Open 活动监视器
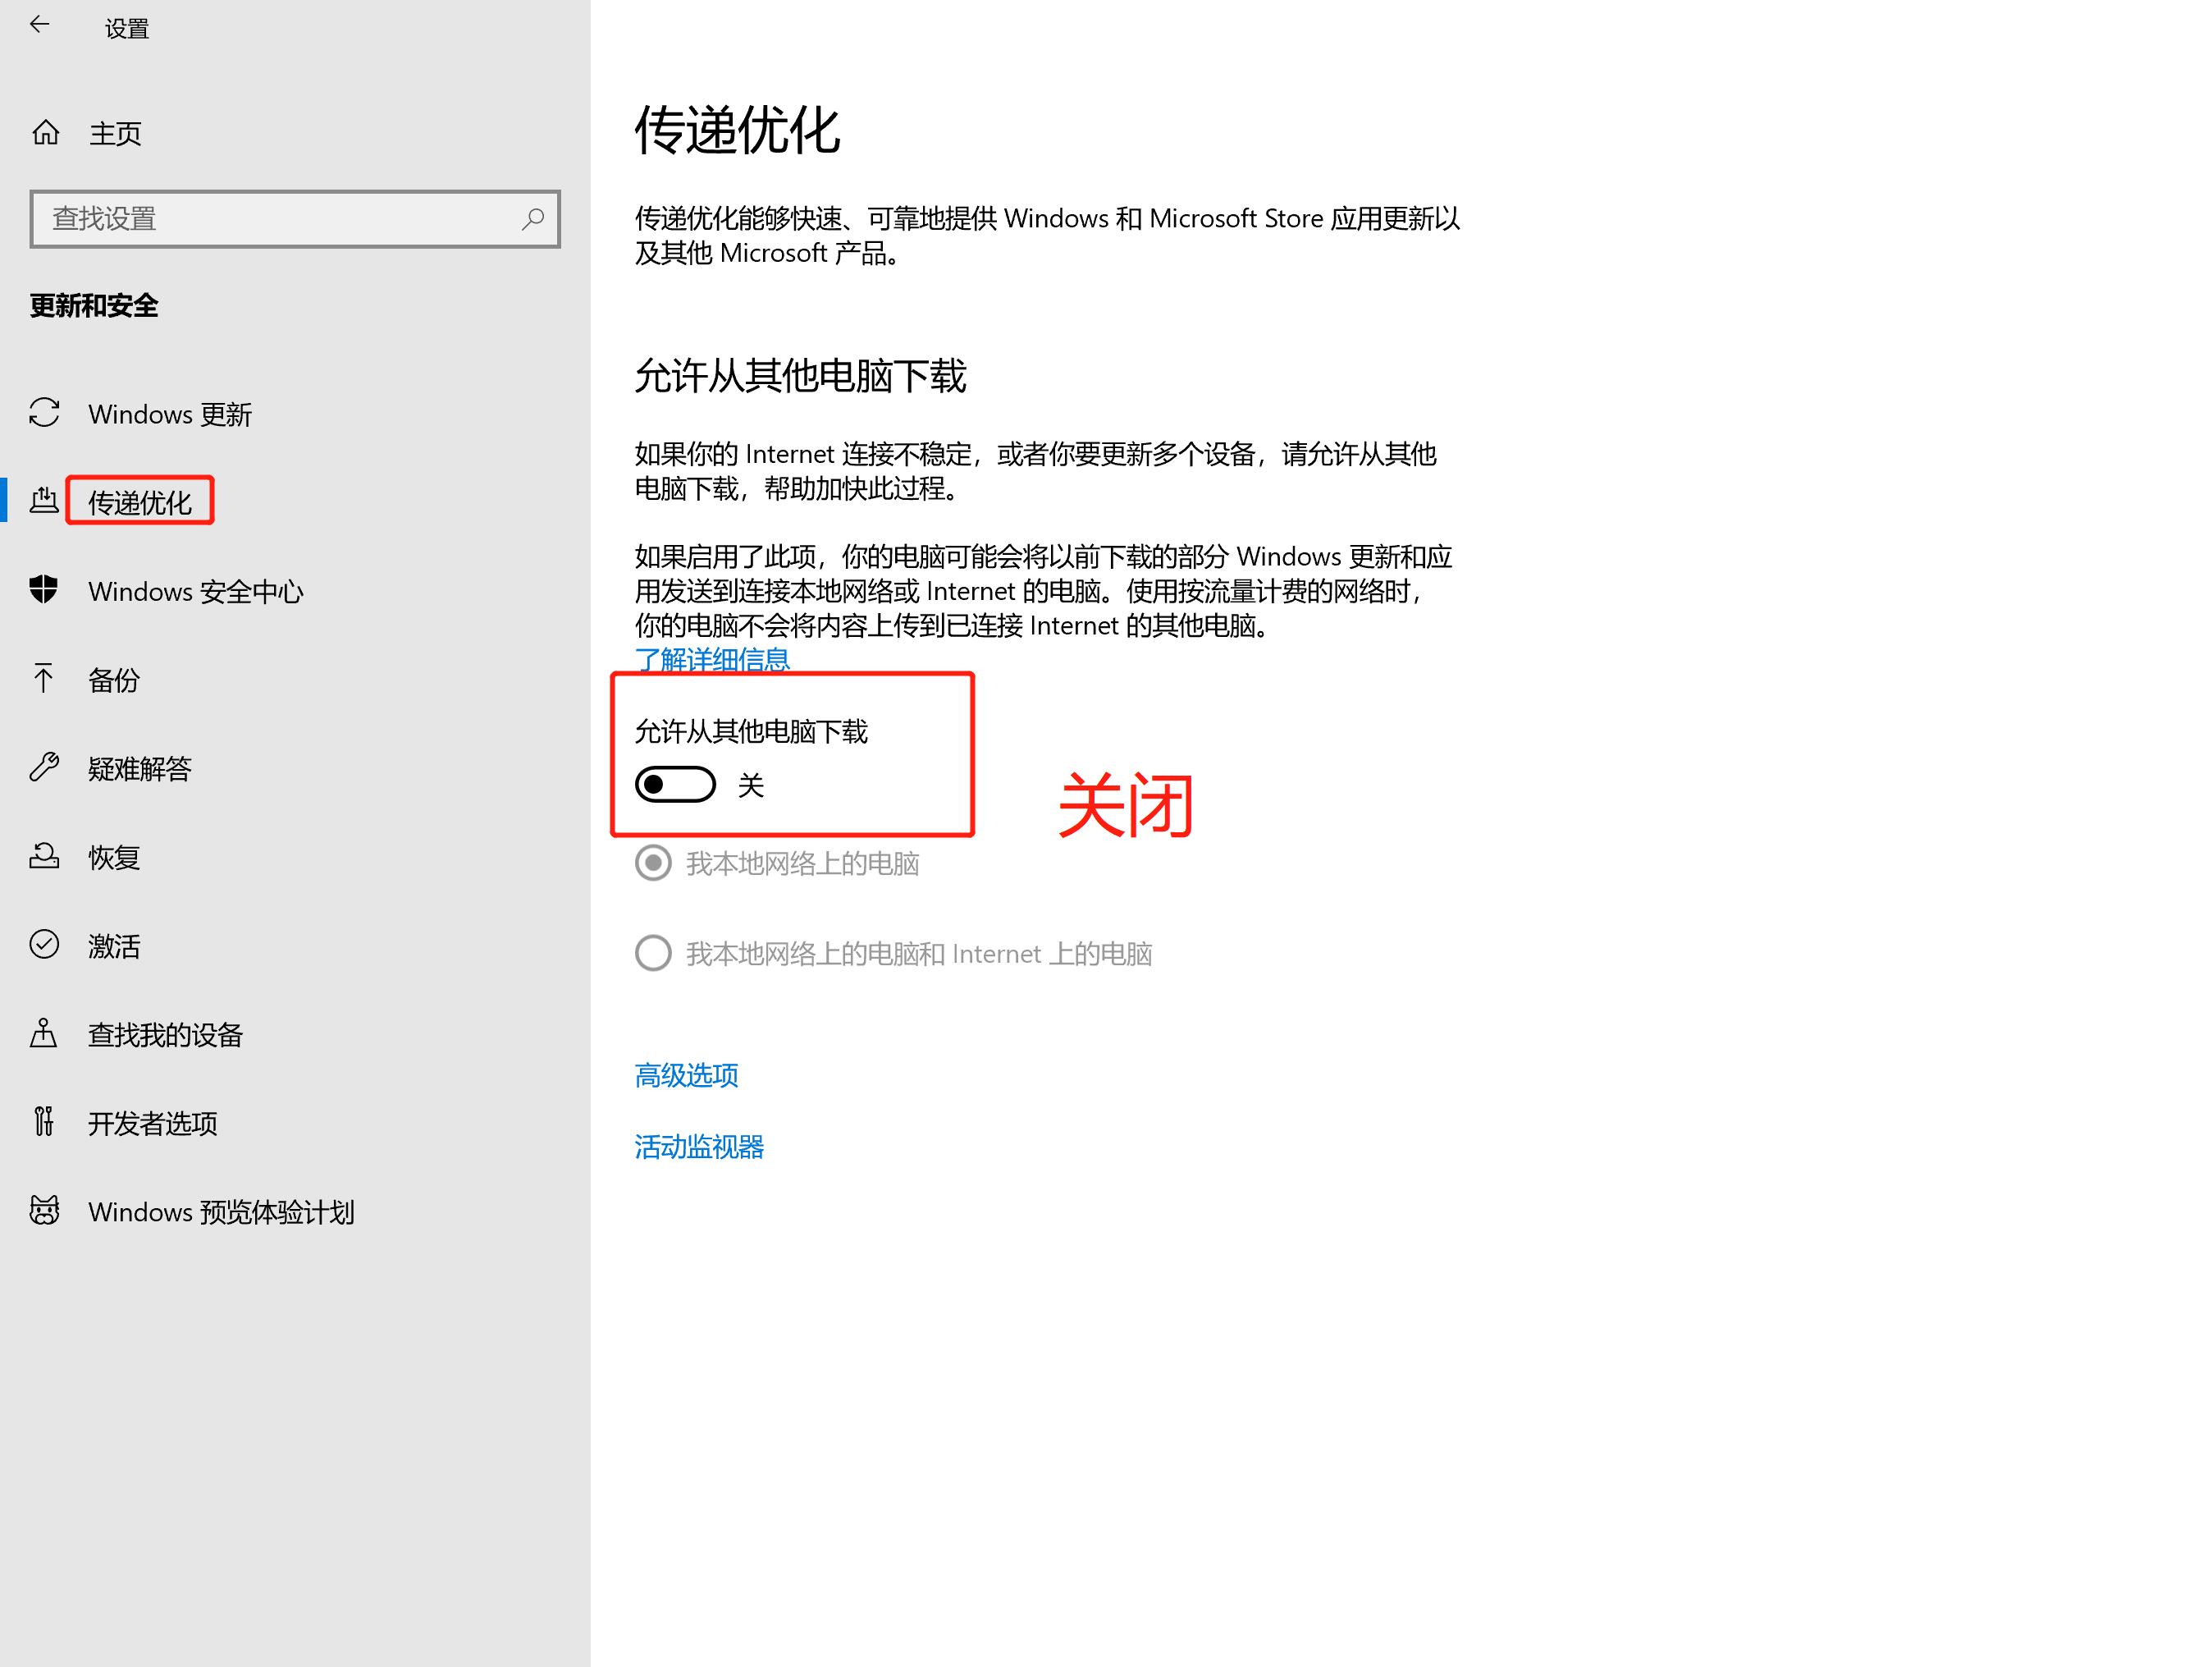 (x=698, y=1147)
